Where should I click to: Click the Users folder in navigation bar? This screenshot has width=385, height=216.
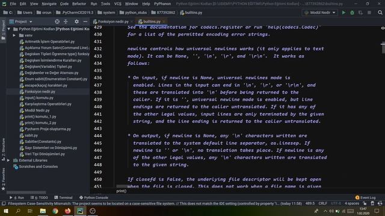point(25,13)
